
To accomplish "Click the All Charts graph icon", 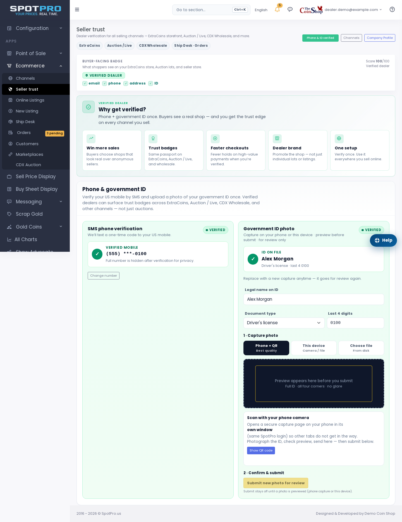I will click(x=9, y=239).
